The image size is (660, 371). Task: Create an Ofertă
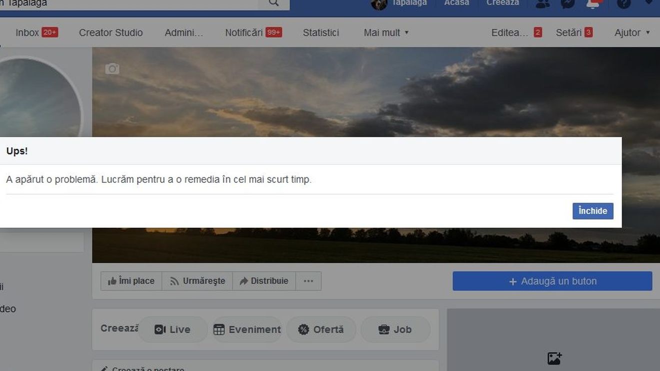(x=321, y=330)
